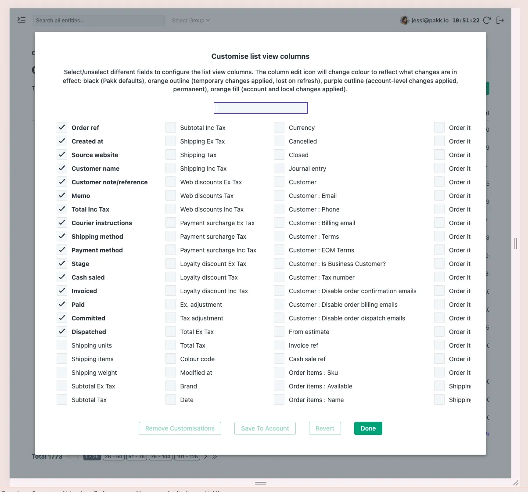528x492 pixels.
Task: Go to the next page with the right chevron
Action: 205,456
